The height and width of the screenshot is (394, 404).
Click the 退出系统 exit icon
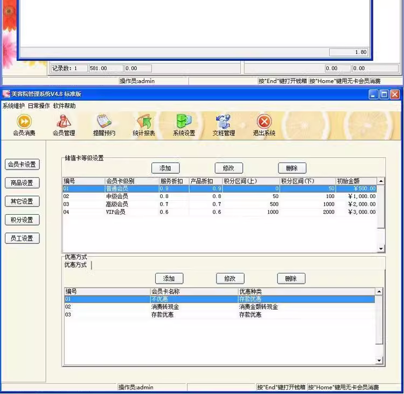coord(264,125)
